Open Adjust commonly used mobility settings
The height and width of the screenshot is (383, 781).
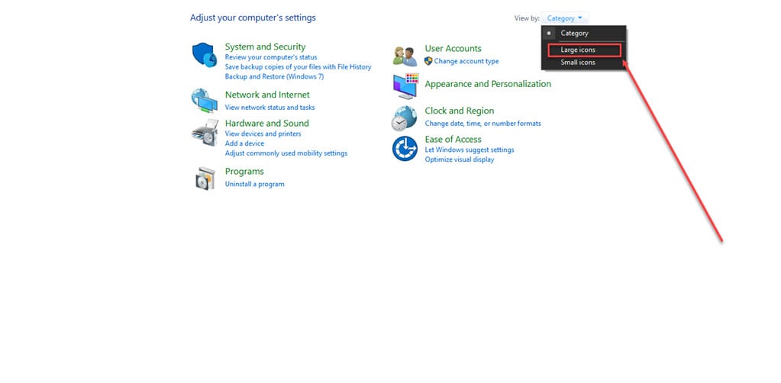pyautogui.click(x=286, y=153)
